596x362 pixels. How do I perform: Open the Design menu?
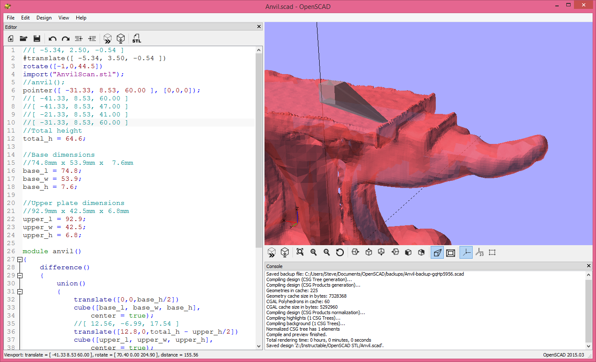(44, 18)
